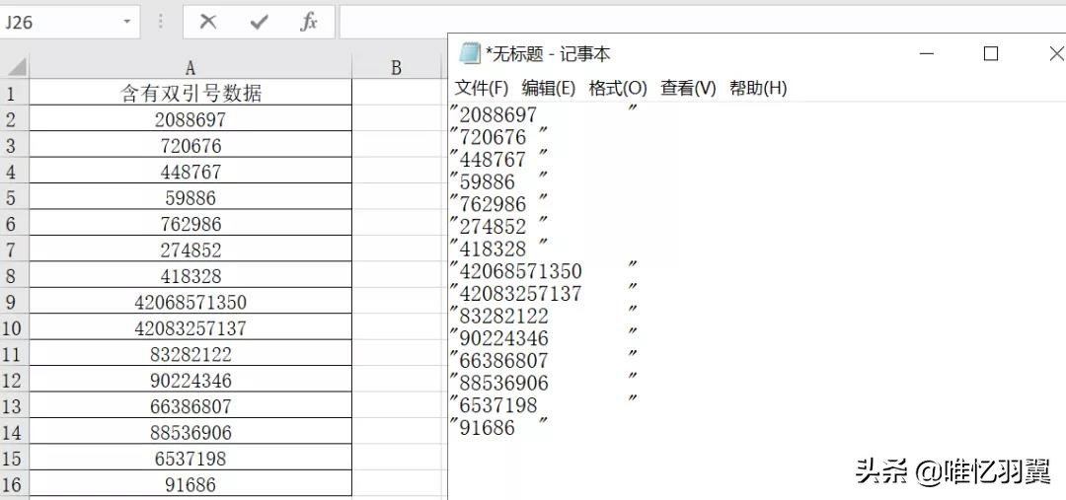Open the Notepad 编辑(E) menu
This screenshot has height=500, width=1066.
pos(549,89)
